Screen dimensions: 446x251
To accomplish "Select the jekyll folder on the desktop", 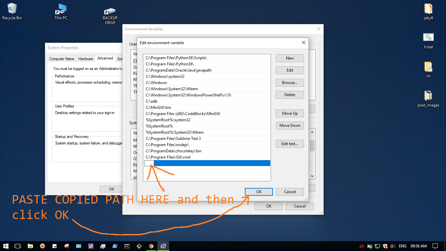I will [x=428, y=11].
